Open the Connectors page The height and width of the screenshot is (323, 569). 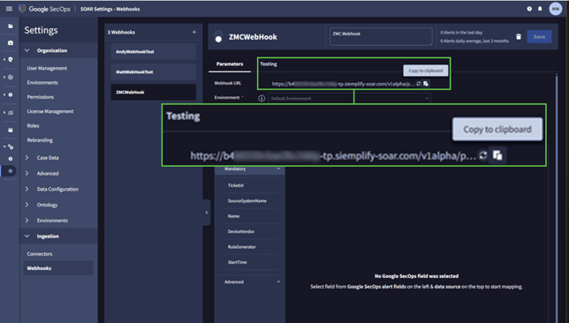click(x=40, y=254)
